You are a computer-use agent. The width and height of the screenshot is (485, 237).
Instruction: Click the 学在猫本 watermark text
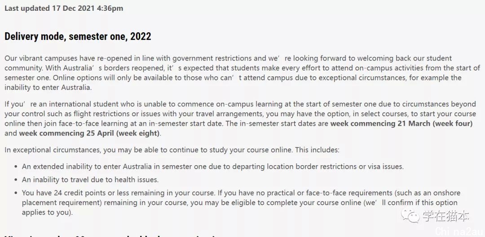[446, 216]
